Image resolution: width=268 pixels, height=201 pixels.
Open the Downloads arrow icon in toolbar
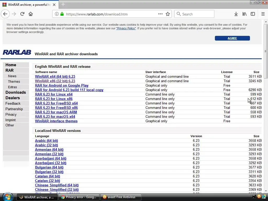(x=236, y=14)
